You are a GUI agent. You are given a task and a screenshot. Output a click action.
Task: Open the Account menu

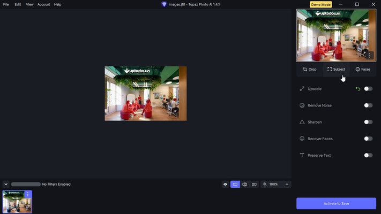tap(44, 4)
